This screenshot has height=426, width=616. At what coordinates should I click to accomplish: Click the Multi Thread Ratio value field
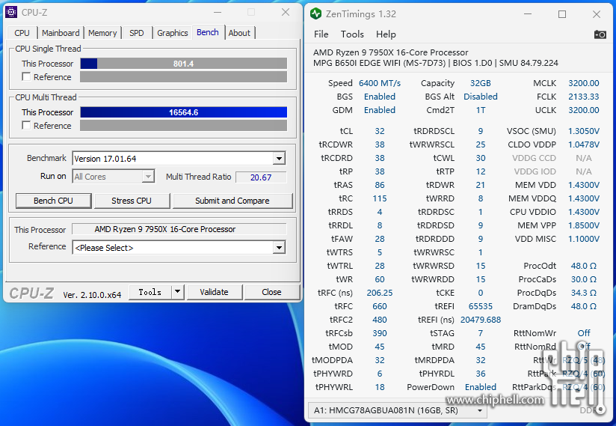tap(261, 177)
